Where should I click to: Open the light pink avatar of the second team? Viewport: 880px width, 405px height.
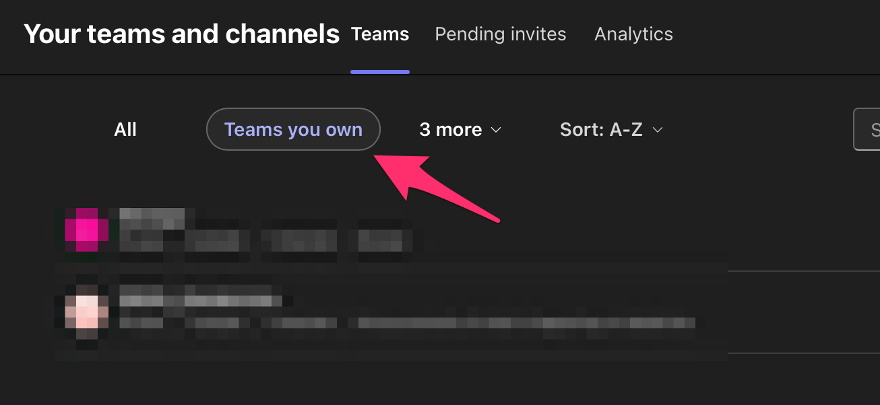(x=87, y=318)
